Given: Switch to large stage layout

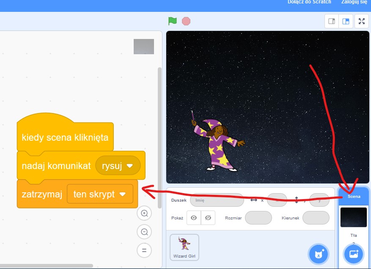Looking at the screenshot, I should pyautogui.click(x=346, y=21).
